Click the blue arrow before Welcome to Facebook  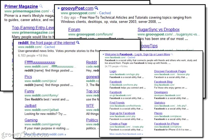pyautogui.click(x=103, y=54)
